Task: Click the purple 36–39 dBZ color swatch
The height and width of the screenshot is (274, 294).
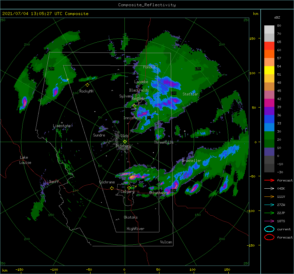Action: 269,111
